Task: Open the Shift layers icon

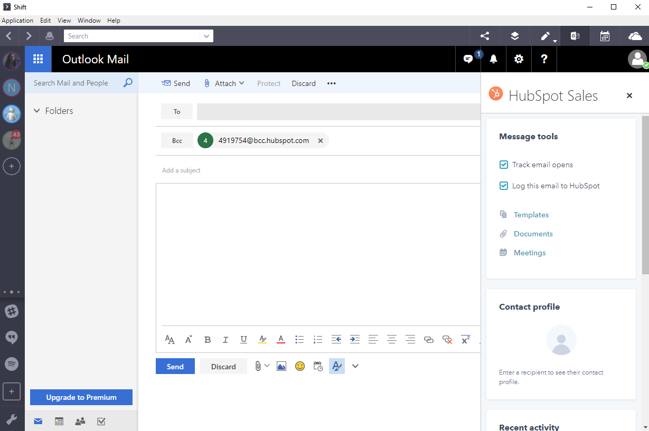Action: click(x=515, y=36)
